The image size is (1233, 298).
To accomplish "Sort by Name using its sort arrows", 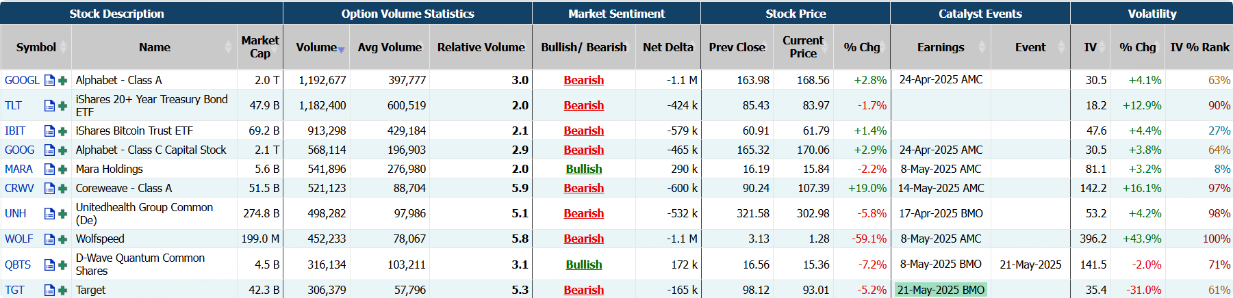I will 229,47.
